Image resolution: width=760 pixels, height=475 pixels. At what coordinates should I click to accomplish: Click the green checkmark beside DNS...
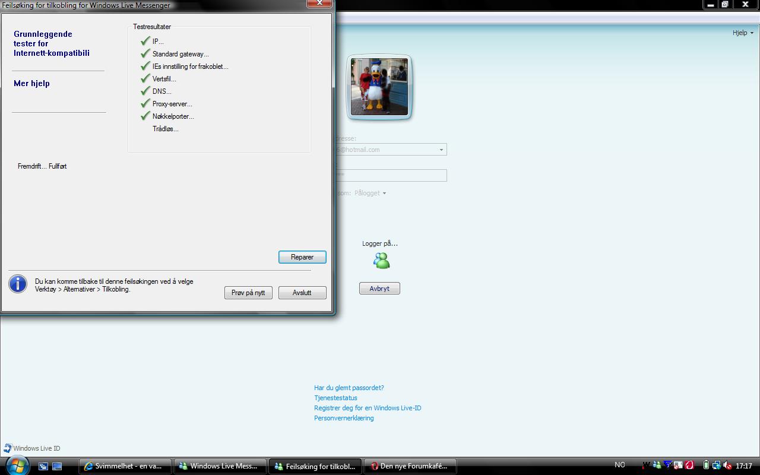coord(145,91)
